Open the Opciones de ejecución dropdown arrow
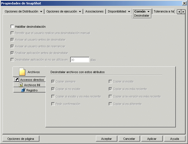 pyautogui.click(x=80, y=12)
